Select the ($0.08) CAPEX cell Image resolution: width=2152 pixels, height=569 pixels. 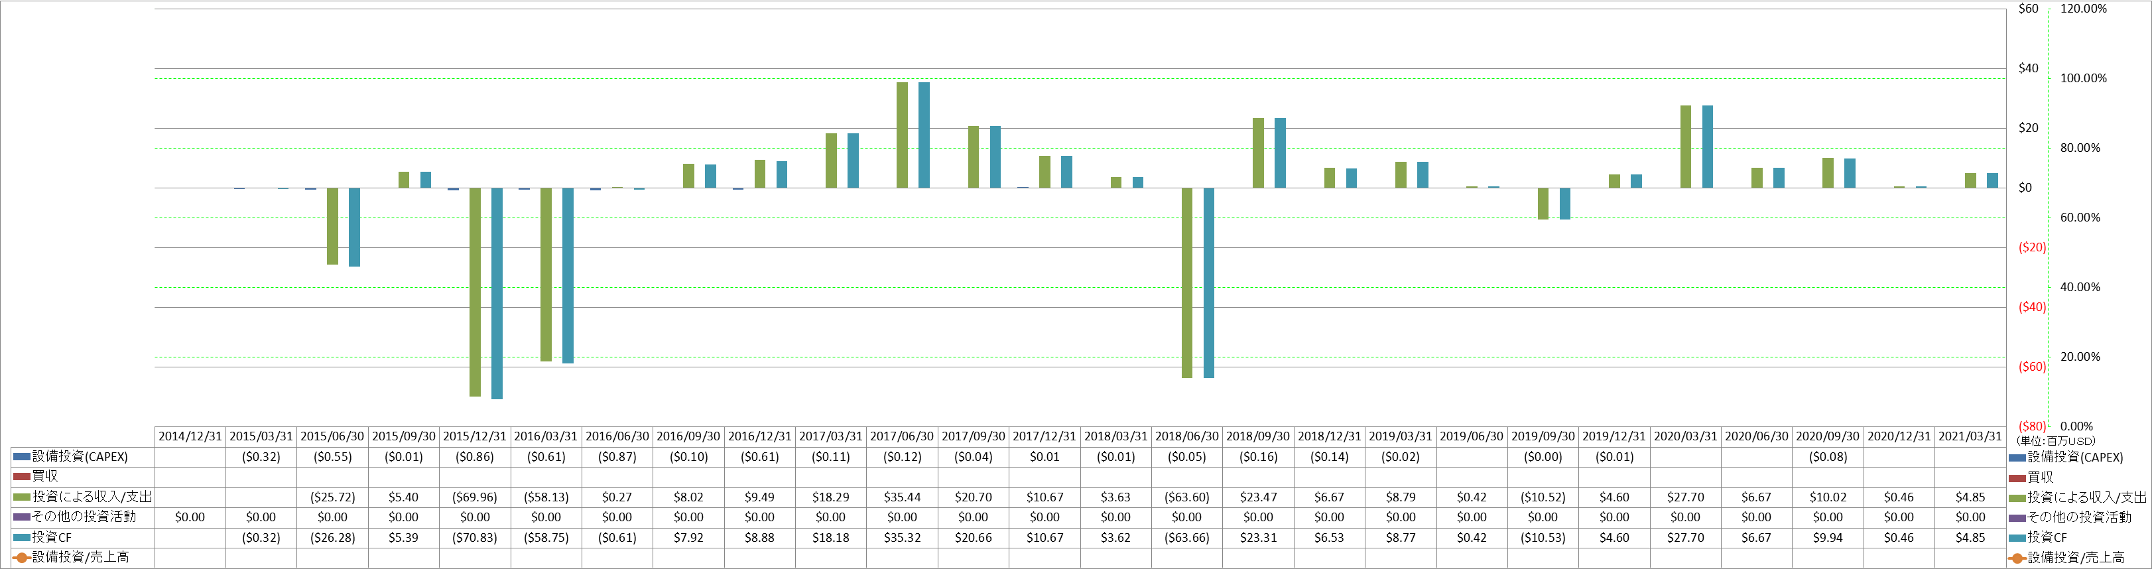[x=1828, y=457]
